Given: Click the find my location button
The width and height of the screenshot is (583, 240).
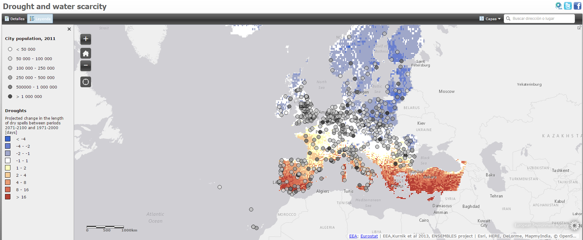Looking at the screenshot, I should tap(86, 82).
